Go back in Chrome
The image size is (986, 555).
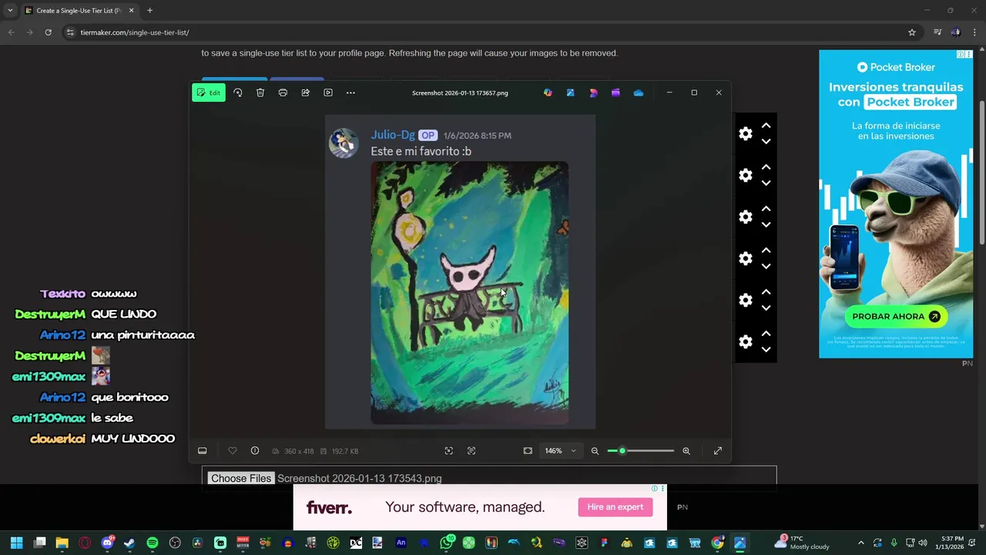coord(11,32)
